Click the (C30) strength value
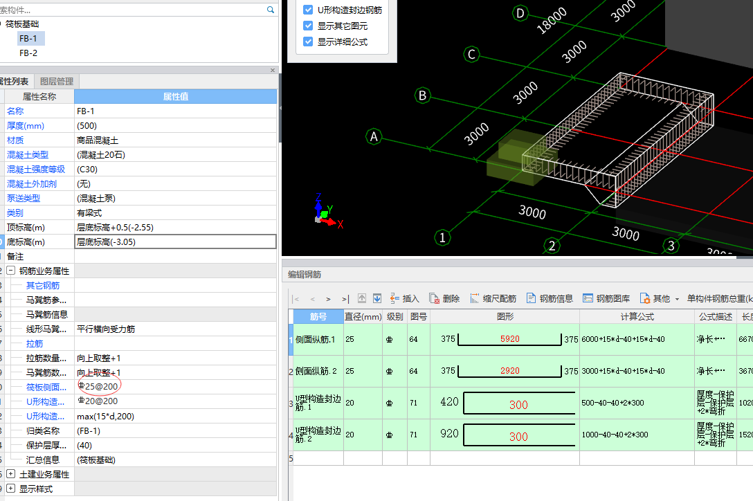Viewport: 753px width, 501px height. tap(87, 169)
